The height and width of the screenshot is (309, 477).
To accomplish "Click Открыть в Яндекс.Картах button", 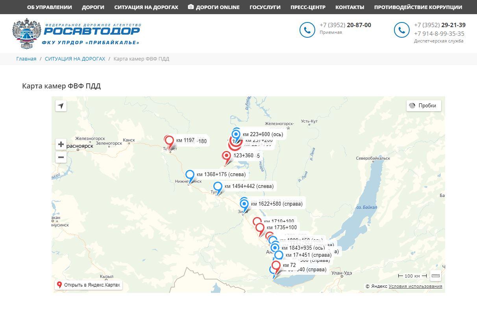I will tap(89, 285).
